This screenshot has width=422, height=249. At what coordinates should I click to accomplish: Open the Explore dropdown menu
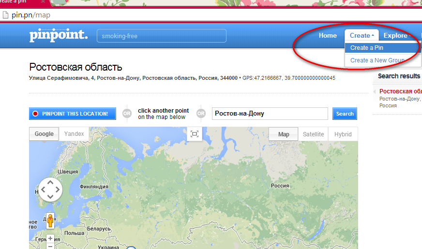[397, 35]
